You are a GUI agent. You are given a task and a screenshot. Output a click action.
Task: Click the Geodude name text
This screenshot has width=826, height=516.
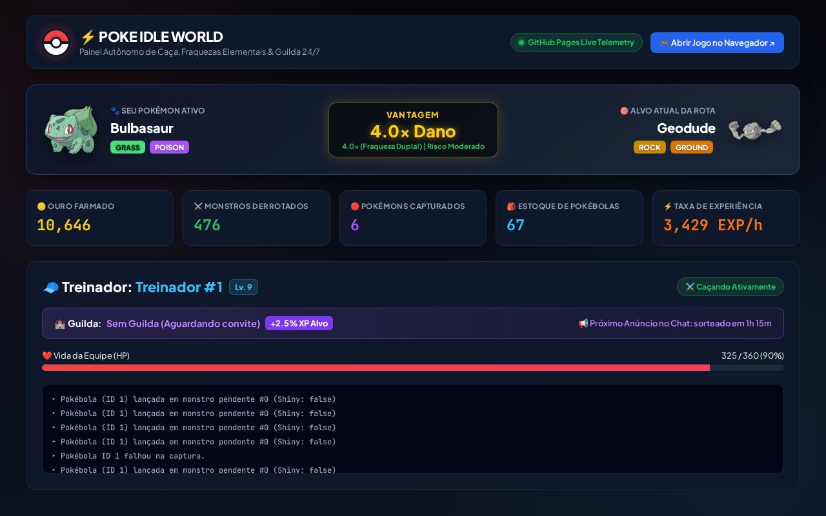coord(686,128)
